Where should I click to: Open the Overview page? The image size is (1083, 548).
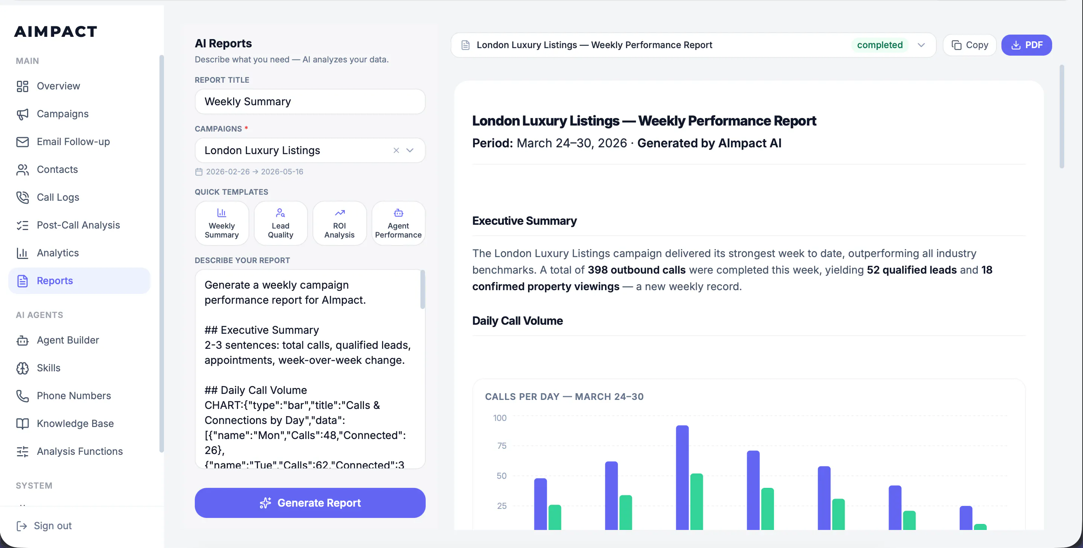(x=79, y=86)
